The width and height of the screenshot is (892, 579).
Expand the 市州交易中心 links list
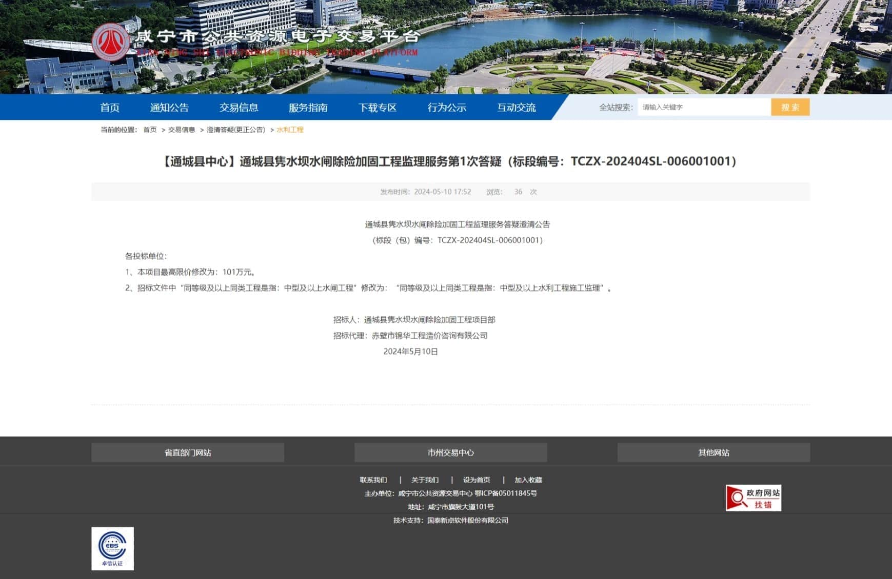click(450, 452)
